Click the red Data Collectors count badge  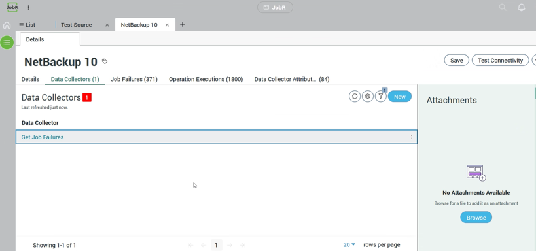click(87, 97)
